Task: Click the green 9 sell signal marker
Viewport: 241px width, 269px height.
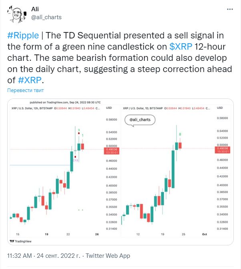Action: (x=79, y=130)
